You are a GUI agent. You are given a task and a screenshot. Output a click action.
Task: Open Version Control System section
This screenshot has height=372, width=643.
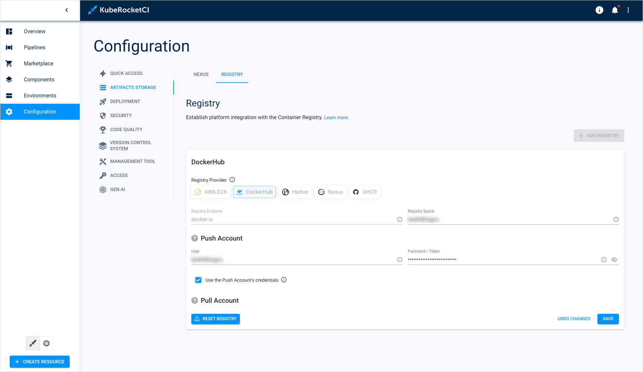(x=134, y=146)
